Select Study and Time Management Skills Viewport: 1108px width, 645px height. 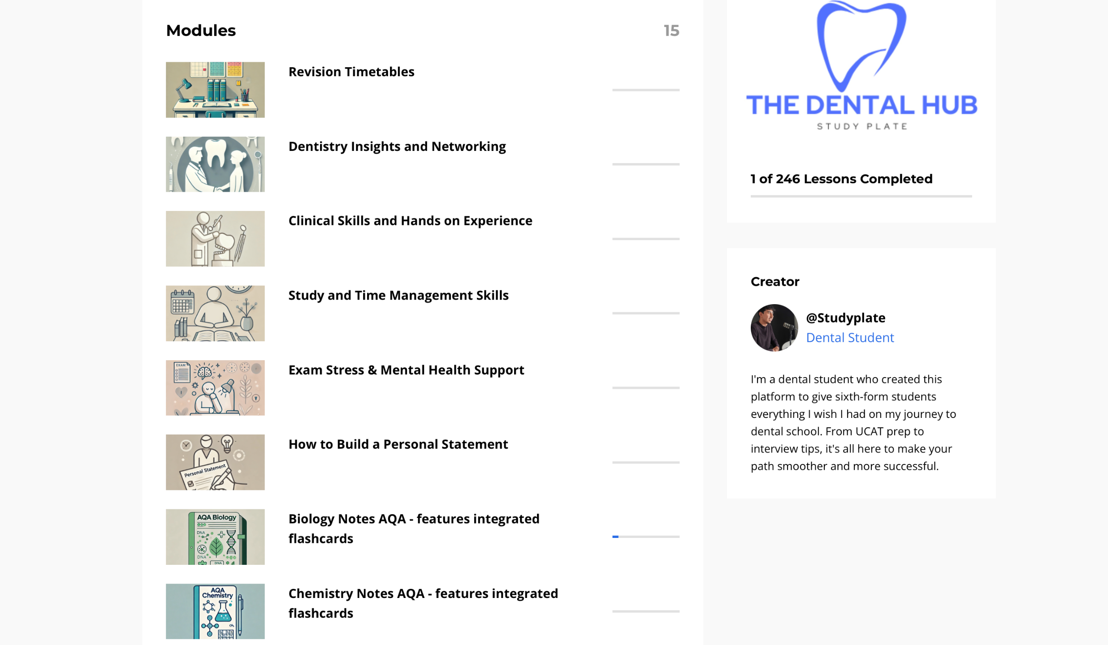click(x=398, y=295)
